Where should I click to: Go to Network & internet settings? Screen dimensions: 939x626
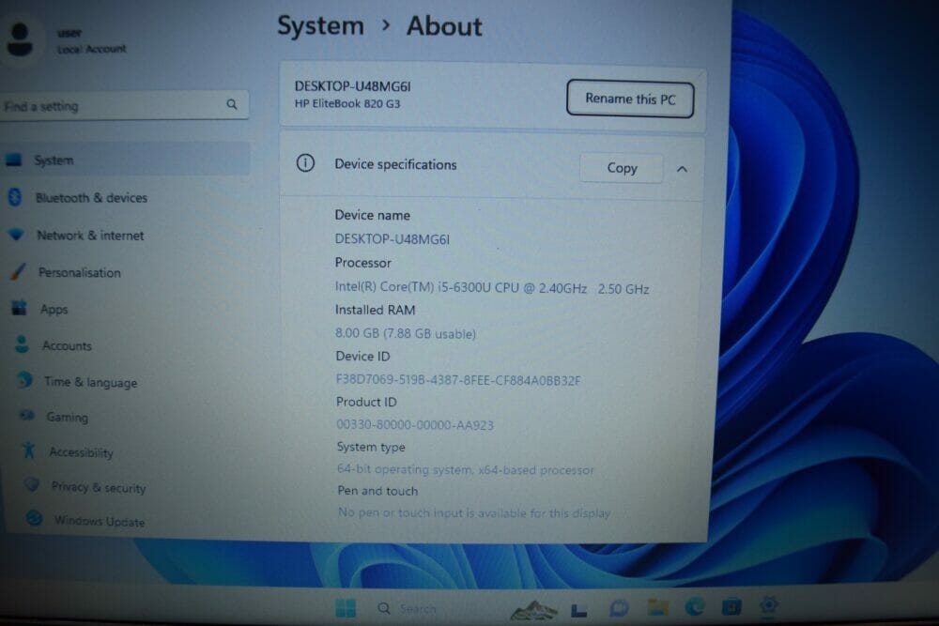90,236
